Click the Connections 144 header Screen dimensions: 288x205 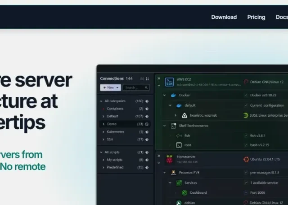click(x=116, y=79)
